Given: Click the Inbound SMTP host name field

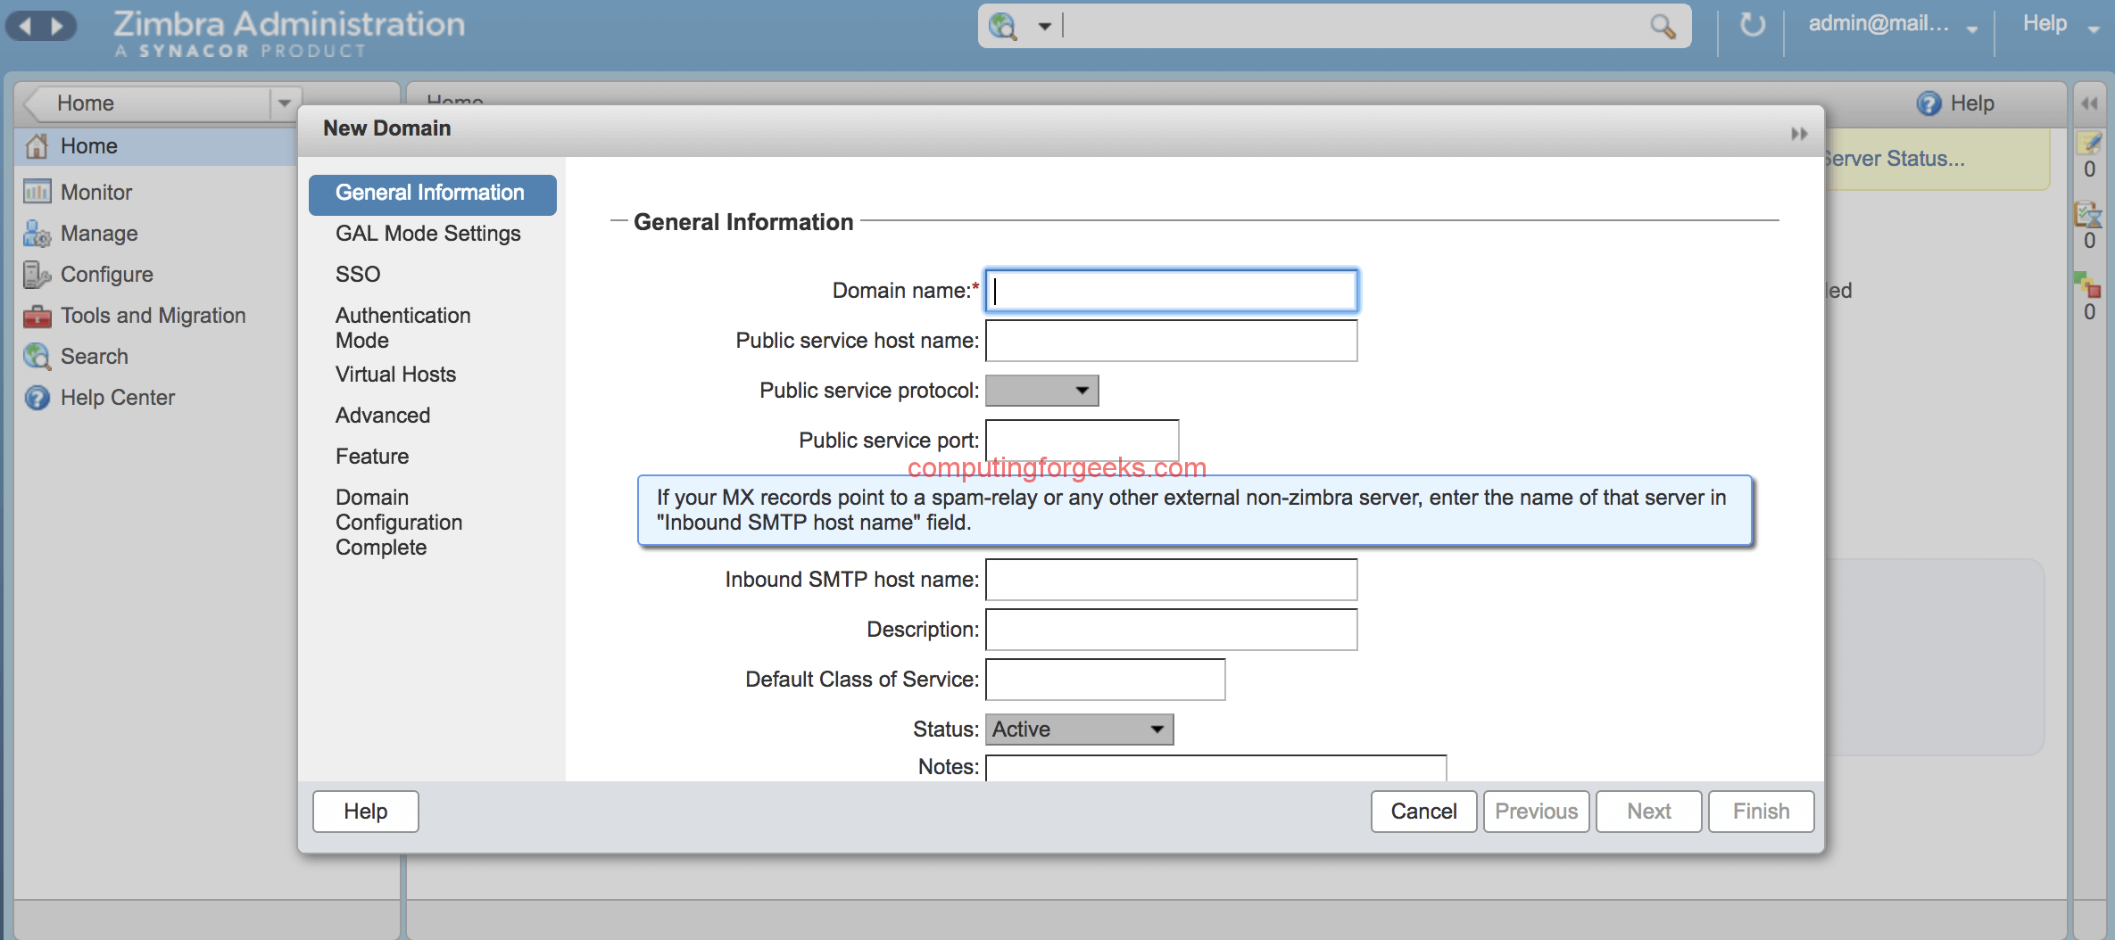Looking at the screenshot, I should click(x=1172, y=580).
